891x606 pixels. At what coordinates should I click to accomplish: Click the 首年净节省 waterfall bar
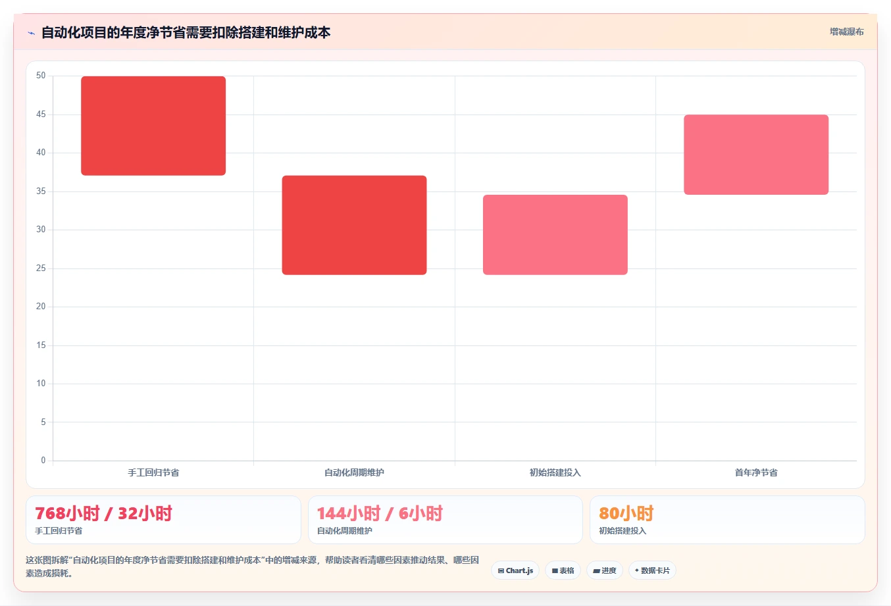[x=756, y=155]
